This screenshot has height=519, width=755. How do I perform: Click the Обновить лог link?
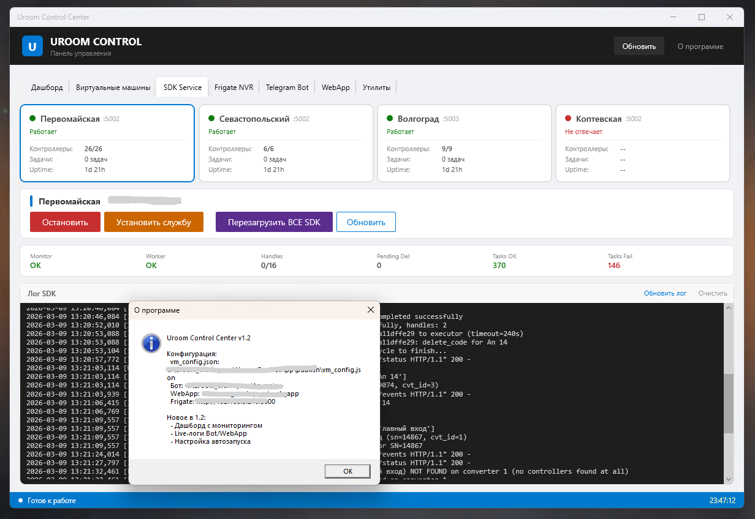point(665,294)
